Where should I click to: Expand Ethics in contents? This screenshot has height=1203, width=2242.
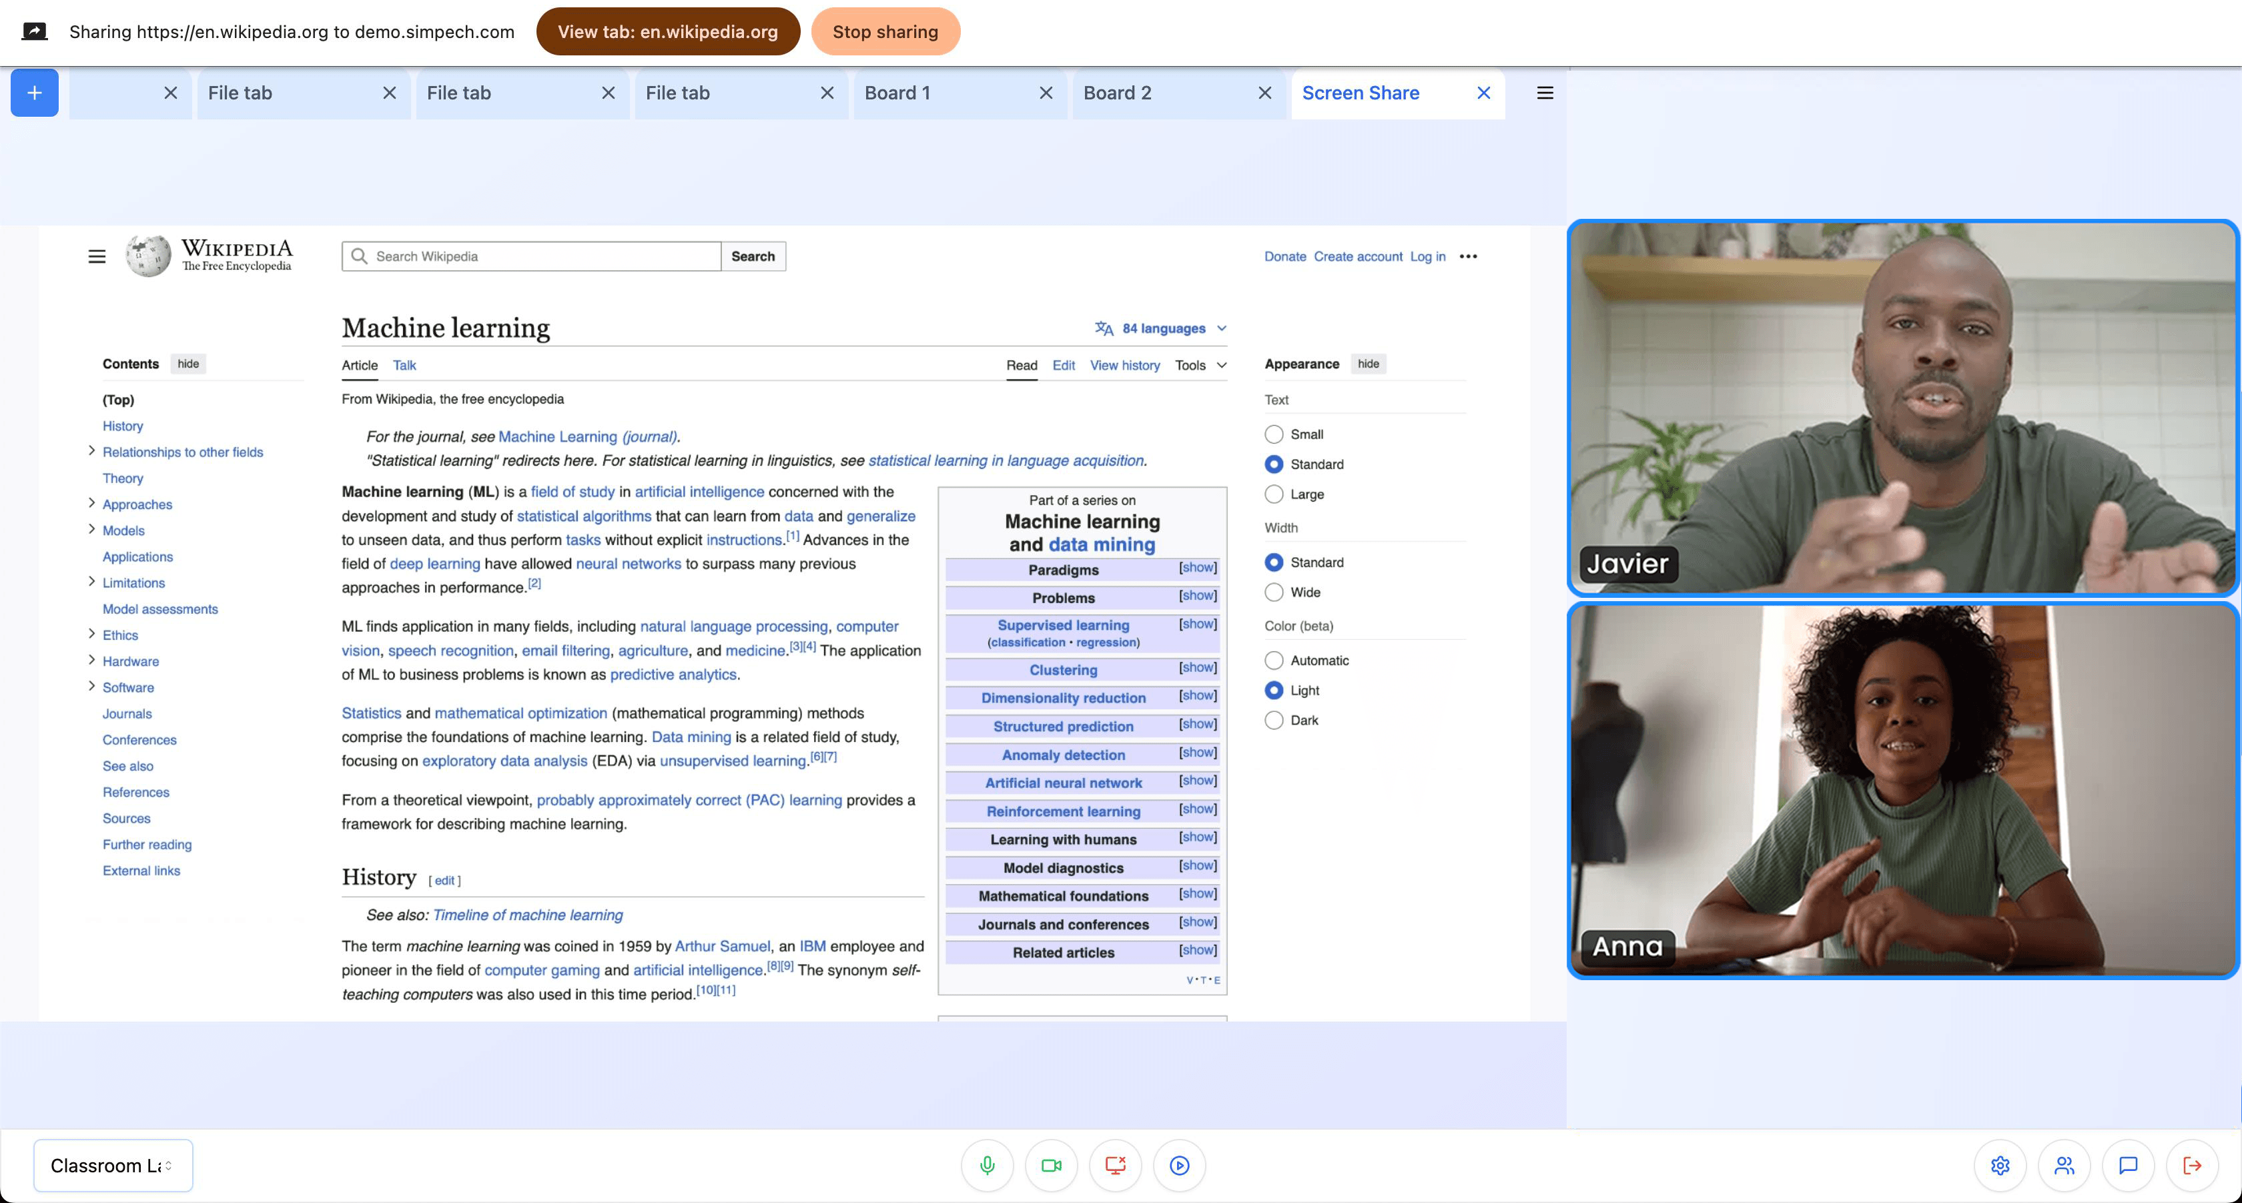click(x=91, y=634)
